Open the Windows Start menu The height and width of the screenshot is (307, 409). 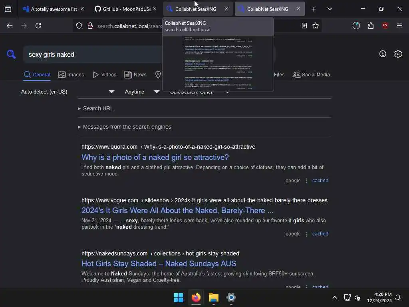179,297
